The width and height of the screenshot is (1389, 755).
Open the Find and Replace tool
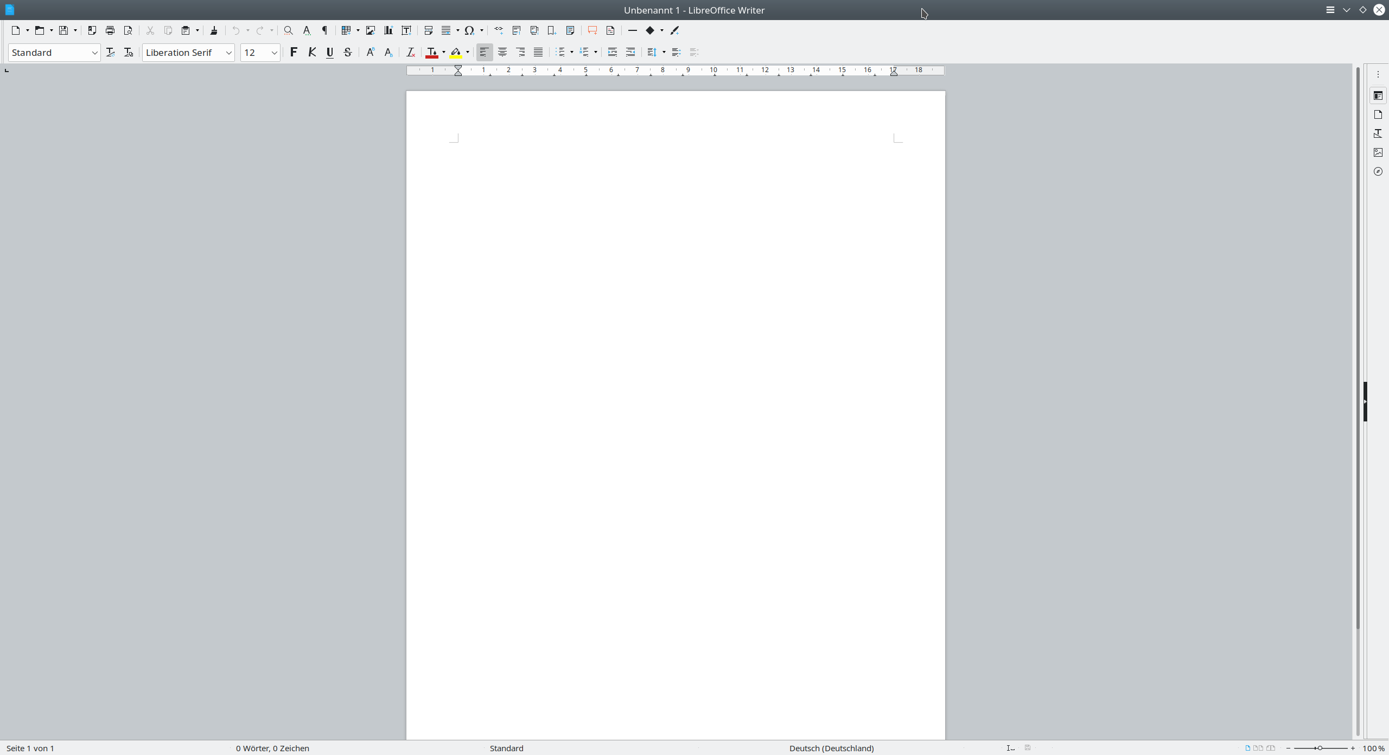click(289, 30)
